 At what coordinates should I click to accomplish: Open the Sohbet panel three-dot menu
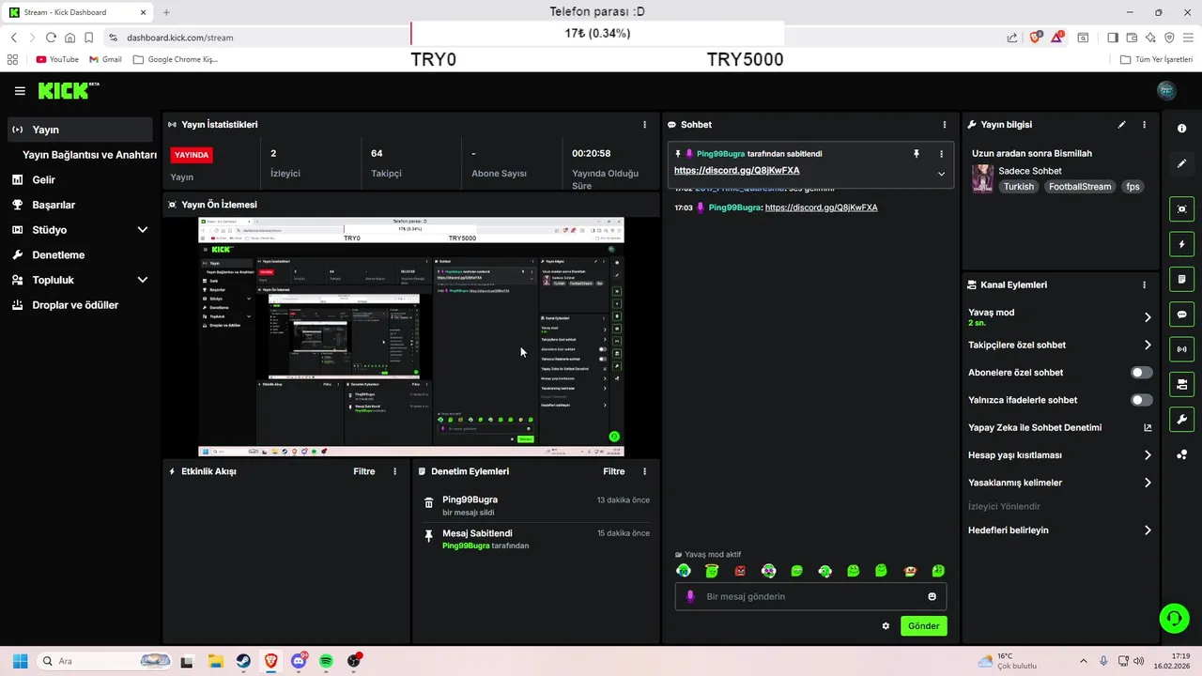[x=945, y=124]
